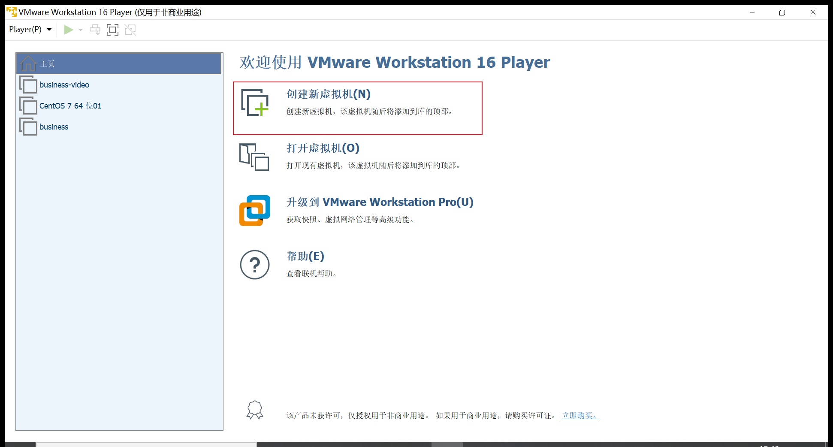Enter full screen mode via toolbar icon
Viewport: 833px width, 447px height.
(x=112, y=30)
